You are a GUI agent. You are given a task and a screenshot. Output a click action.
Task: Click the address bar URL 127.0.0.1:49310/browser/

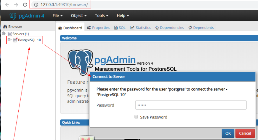pos(64,5)
